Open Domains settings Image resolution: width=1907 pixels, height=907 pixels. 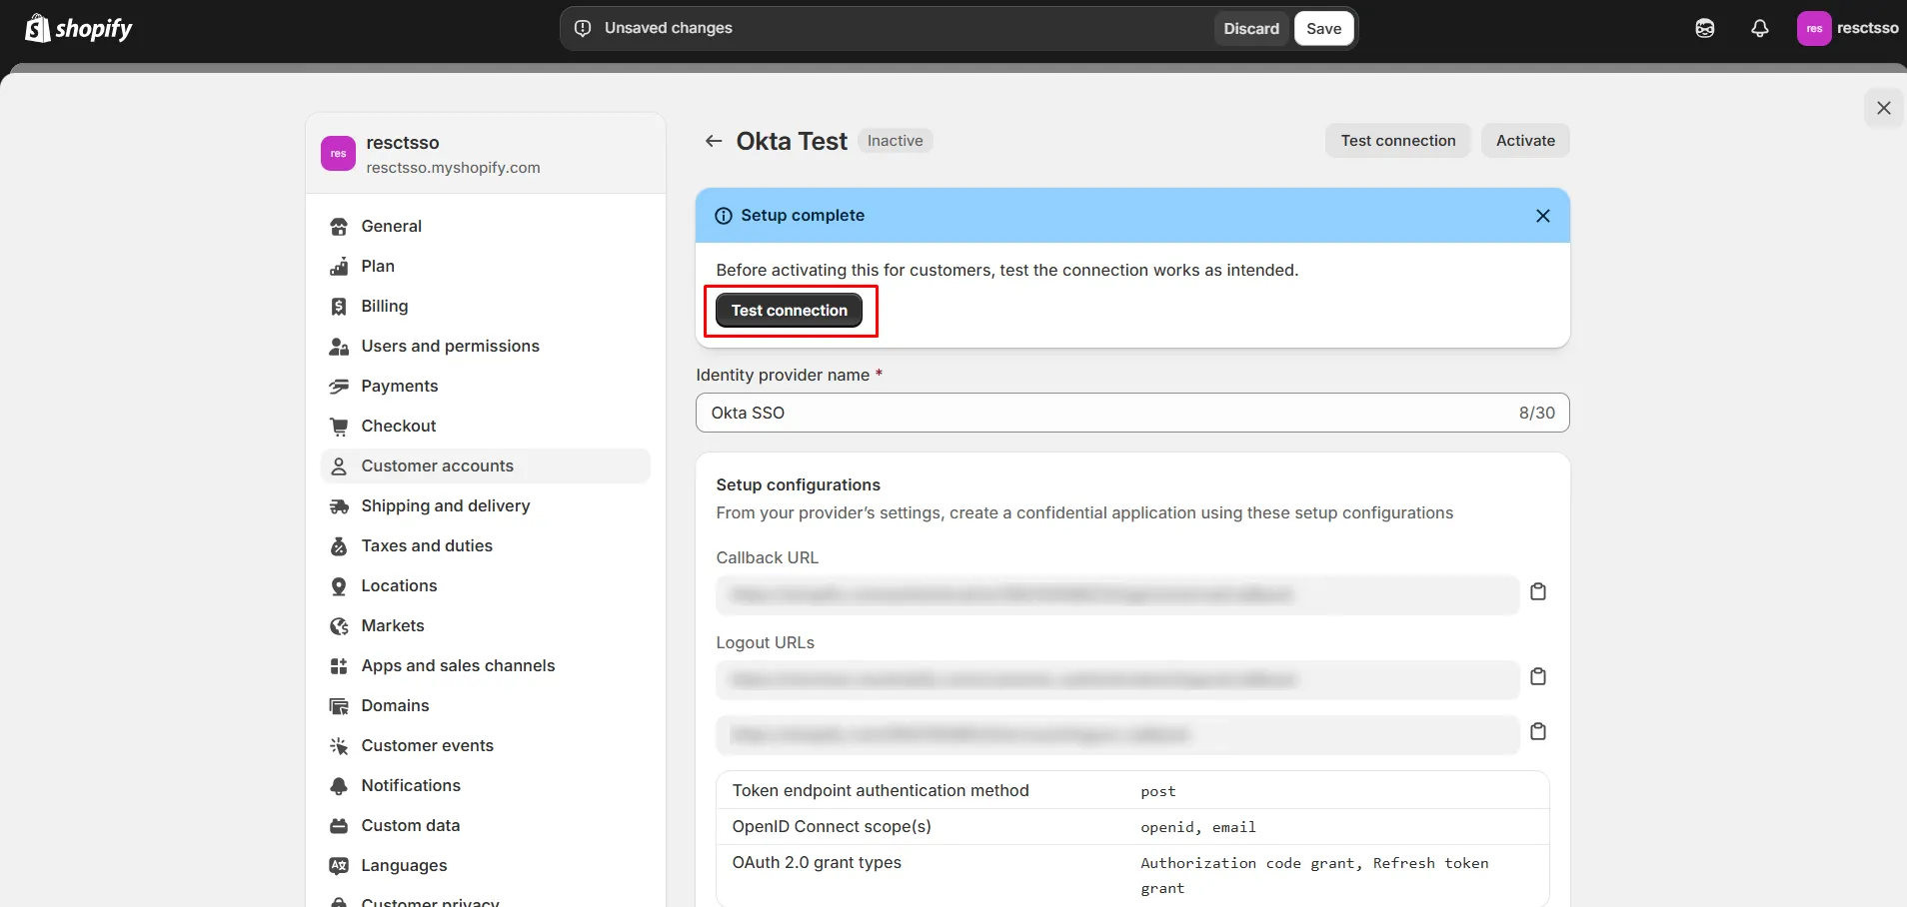pyautogui.click(x=486, y=706)
